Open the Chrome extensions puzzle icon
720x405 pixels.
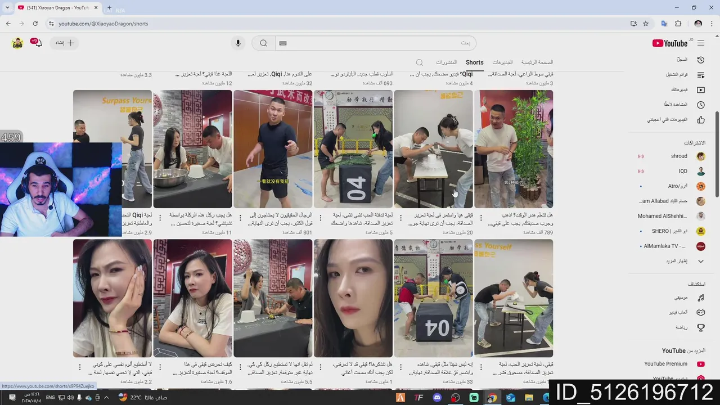coord(678,24)
